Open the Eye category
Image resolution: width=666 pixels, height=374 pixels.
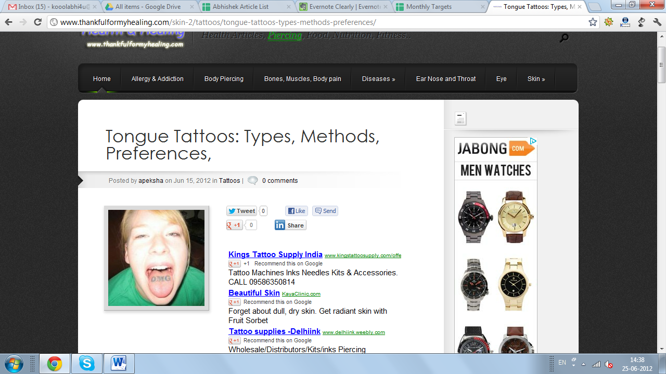(501, 79)
